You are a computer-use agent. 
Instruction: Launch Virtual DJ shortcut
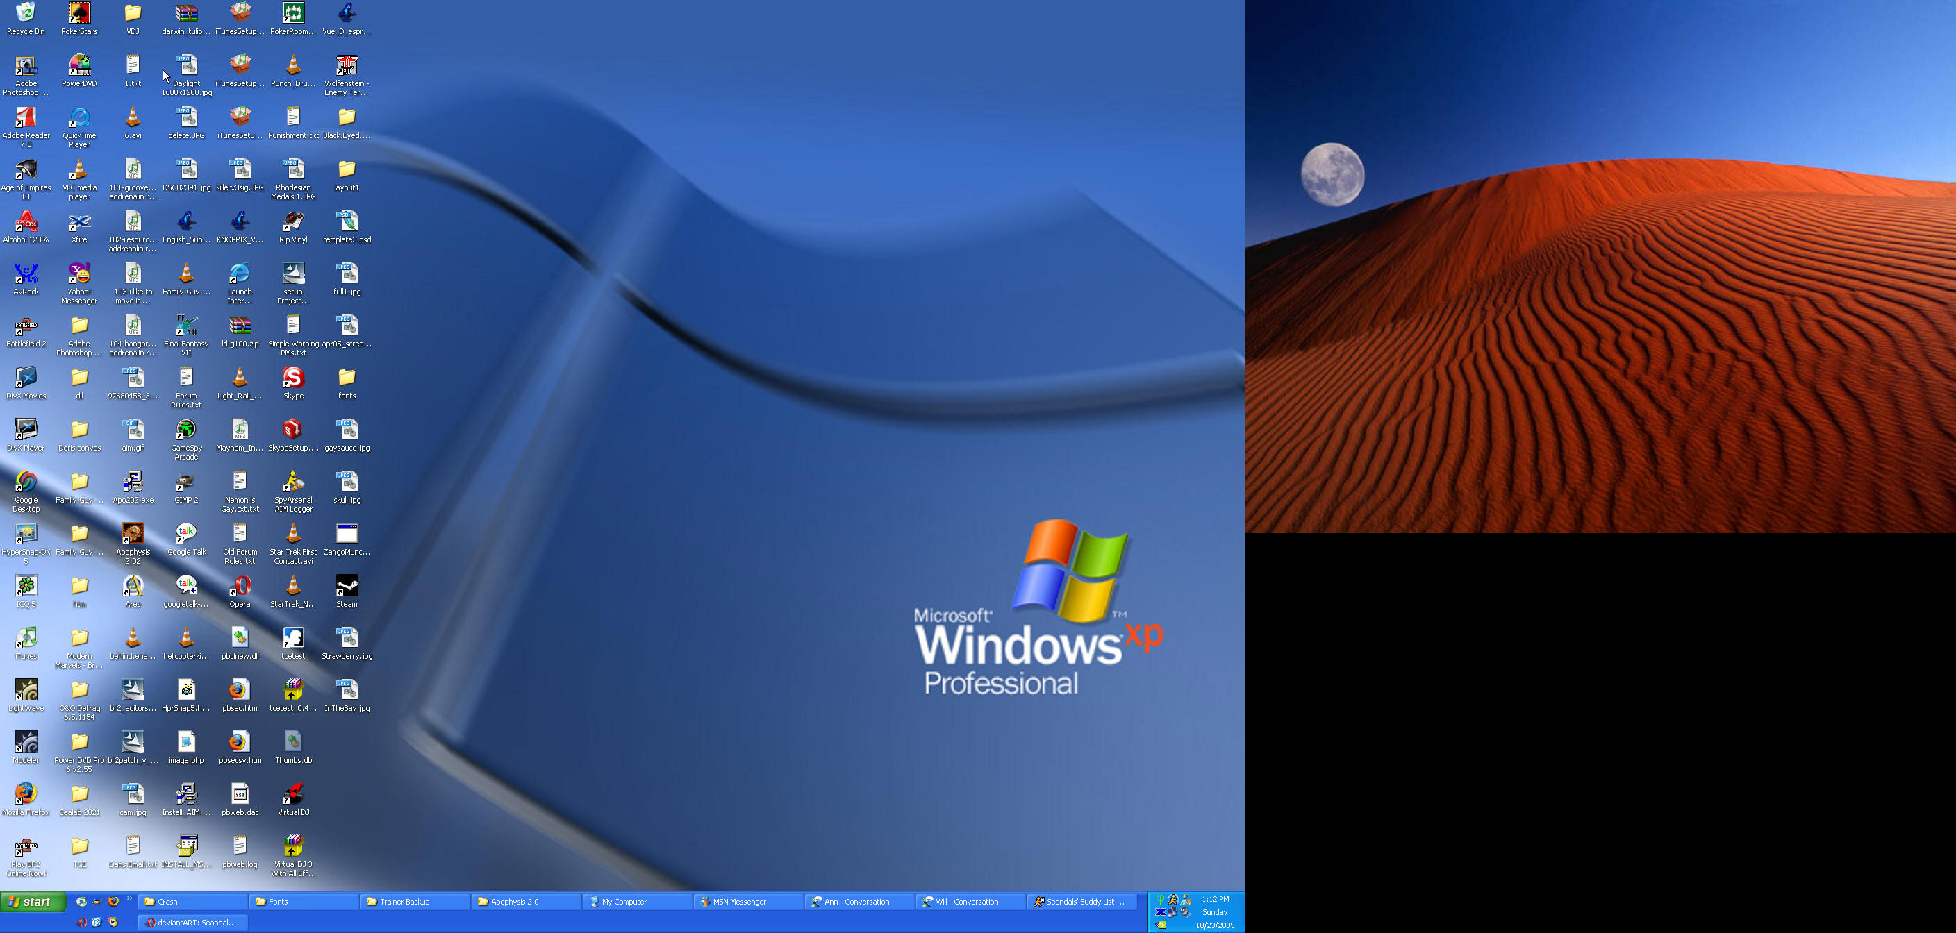pyautogui.click(x=293, y=800)
